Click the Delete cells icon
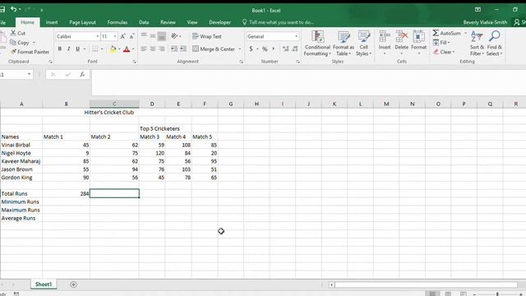Image resolution: width=526 pixels, height=296 pixels. (x=402, y=36)
